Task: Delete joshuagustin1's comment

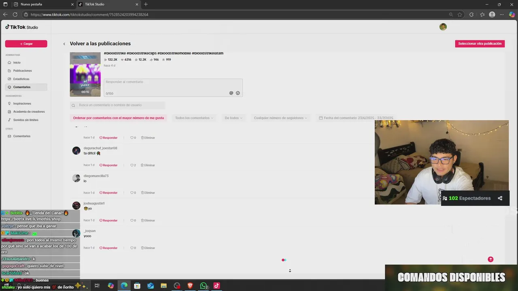Action: [x=148, y=220]
